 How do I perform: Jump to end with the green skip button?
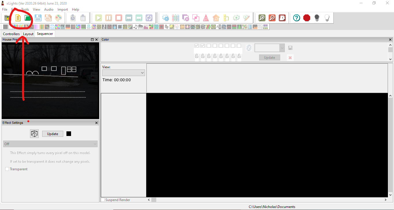point(139,18)
